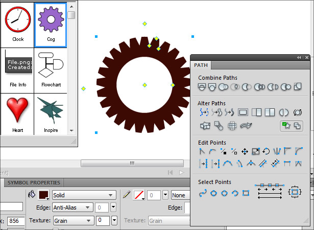Select the Cog symbol thumbnail
The width and height of the screenshot is (314, 230).
pyautogui.click(x=51, y=25)
